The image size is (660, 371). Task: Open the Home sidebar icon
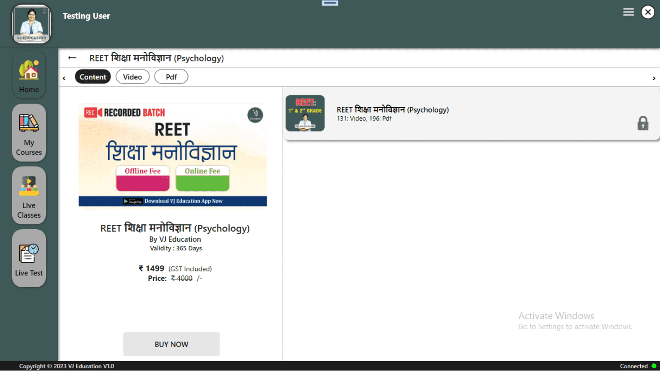[29, 75]
